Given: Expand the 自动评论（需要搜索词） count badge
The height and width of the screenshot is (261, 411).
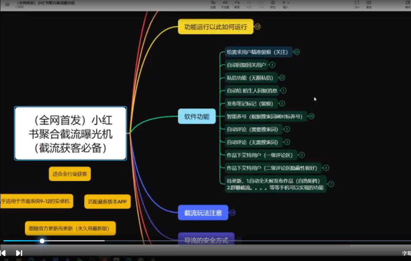Looking at the screenshot, I should click(x=287, y=129).
